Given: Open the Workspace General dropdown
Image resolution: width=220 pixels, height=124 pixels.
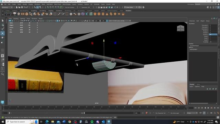Looking at the screenshot, I should 206,4.
